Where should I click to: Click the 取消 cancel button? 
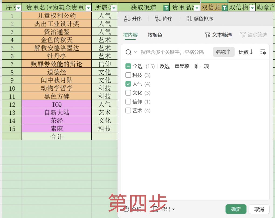259,209
